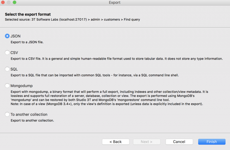Click the CSV file format description text
Image resolution: width=230 pixels, height=150 pixels.
pyautogui.click(x=117, y=59)
